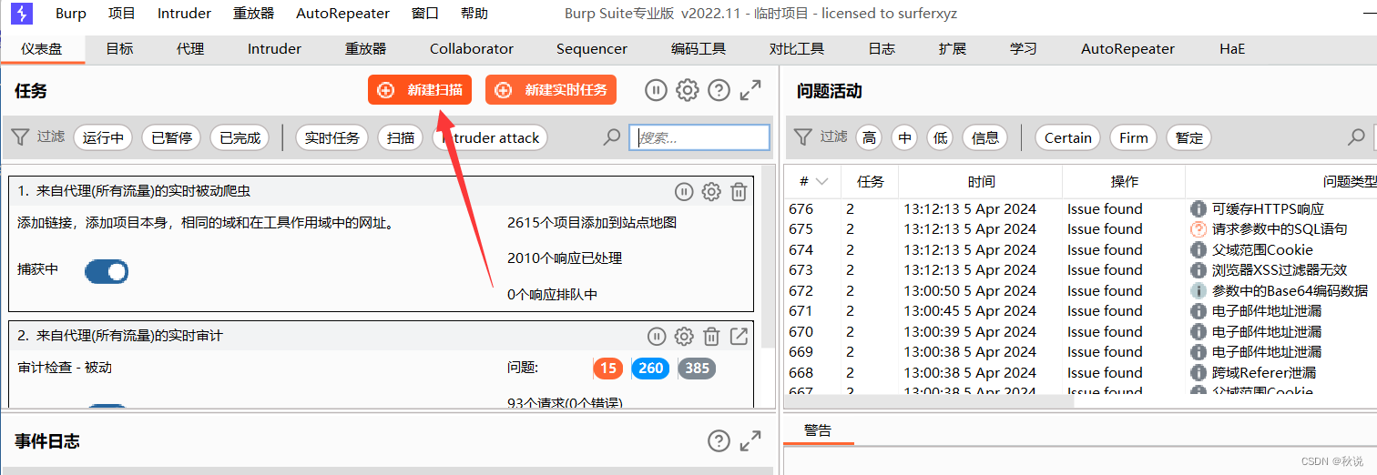Switch to the HaE tab

pos(1232,49)
